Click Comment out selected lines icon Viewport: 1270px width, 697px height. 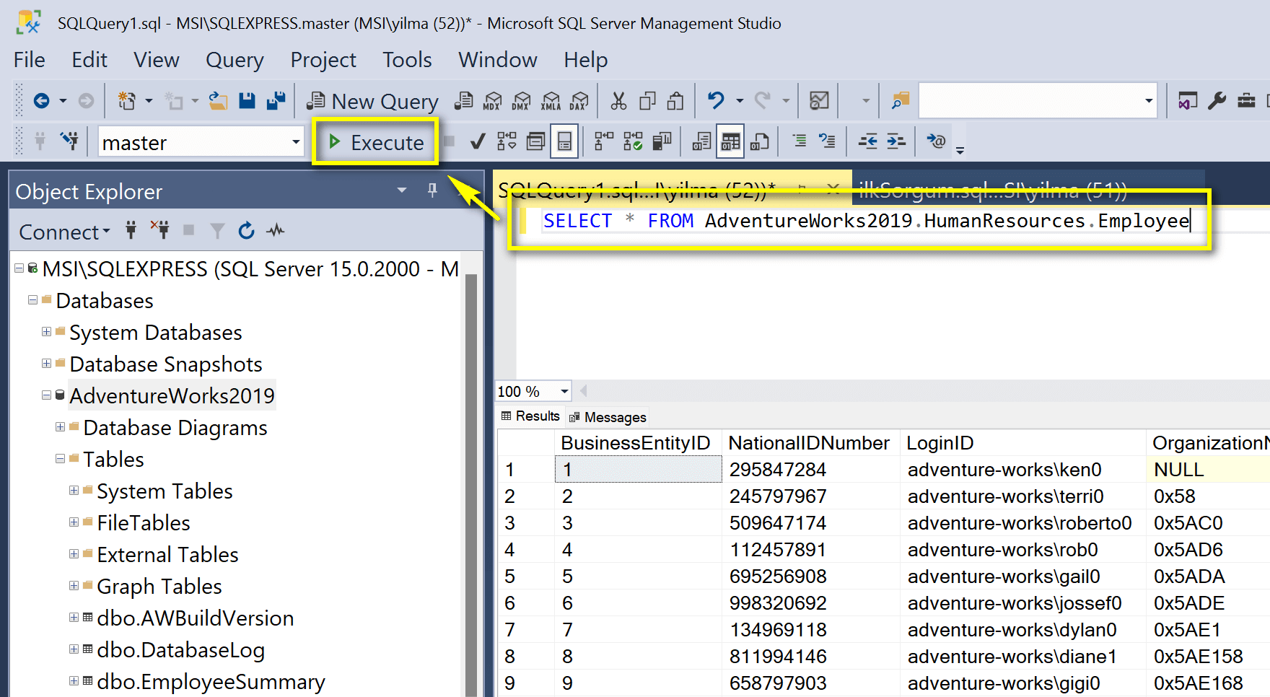799,141
